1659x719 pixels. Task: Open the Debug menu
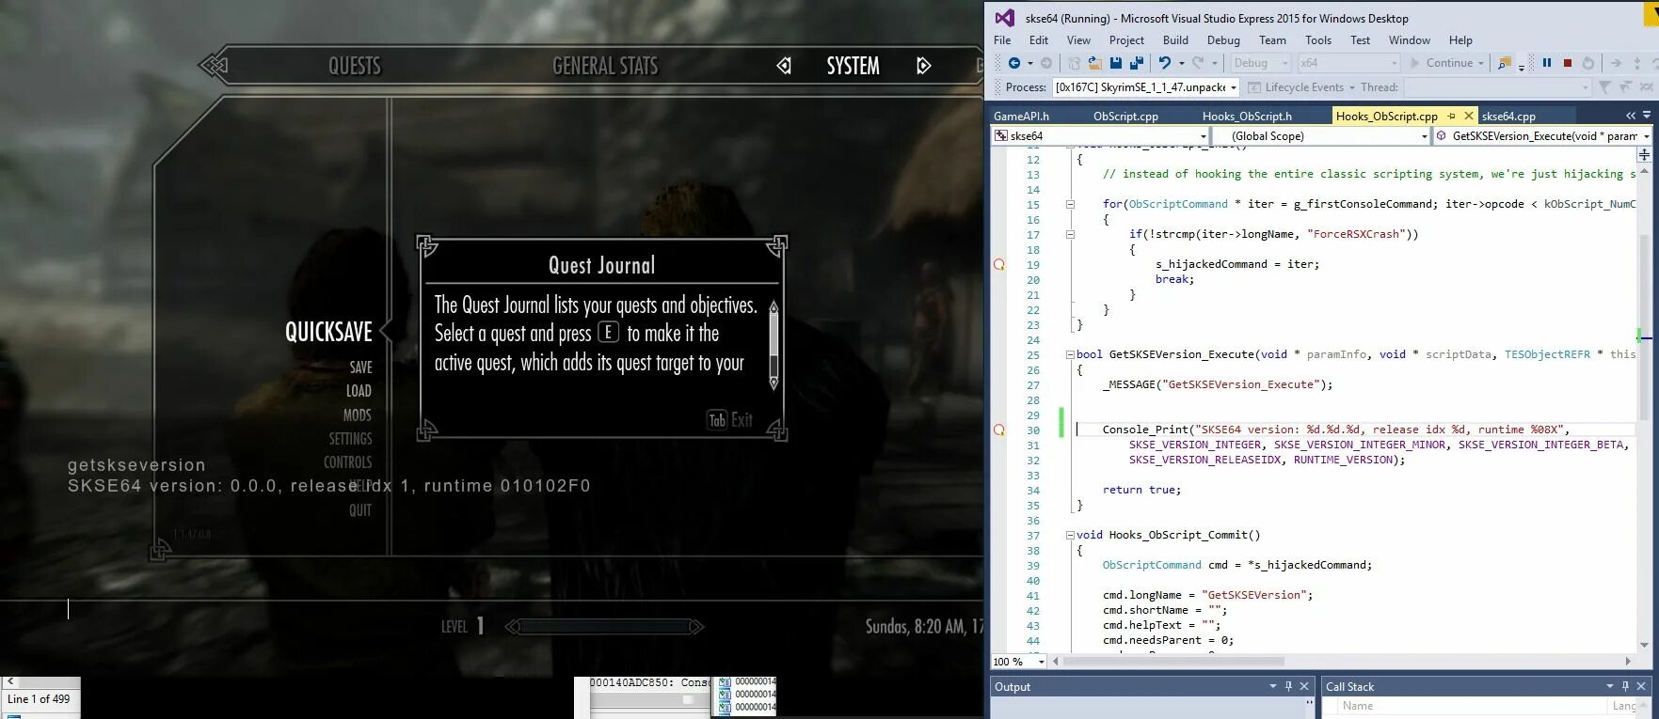click(1223, 40)
